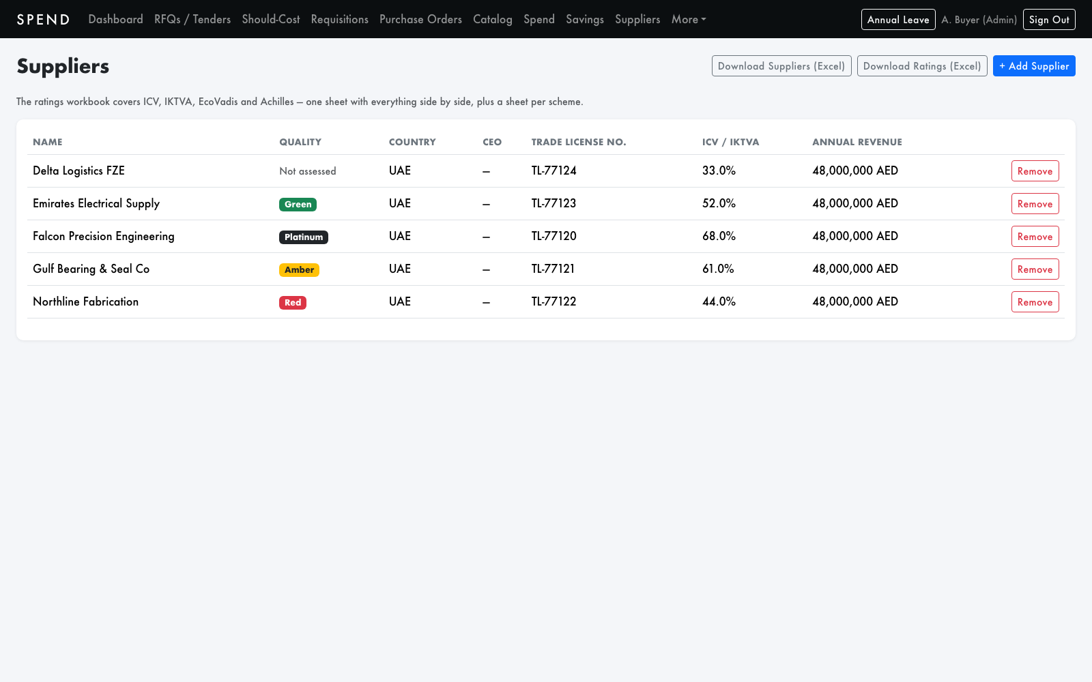Click the Red quality badge

point(293,302)
